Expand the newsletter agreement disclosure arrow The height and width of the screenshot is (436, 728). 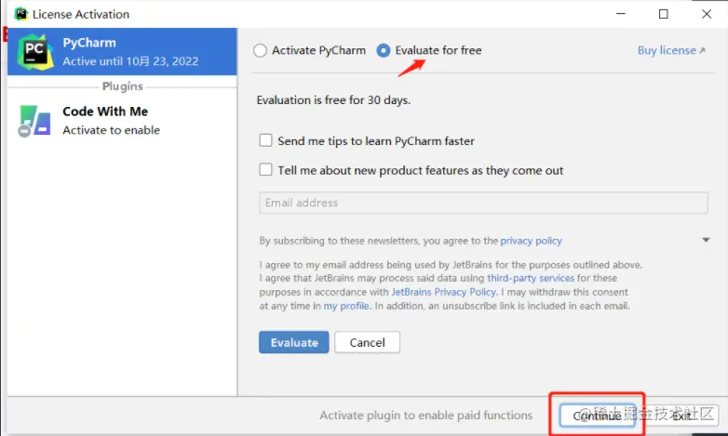(x=706, y=240)
